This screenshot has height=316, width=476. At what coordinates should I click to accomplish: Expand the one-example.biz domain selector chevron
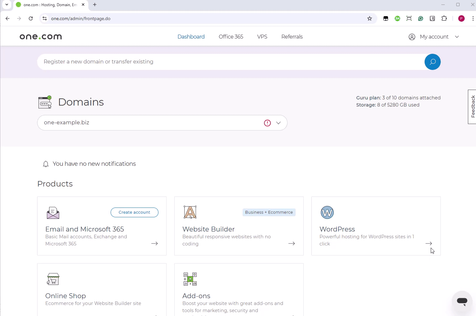278,123
